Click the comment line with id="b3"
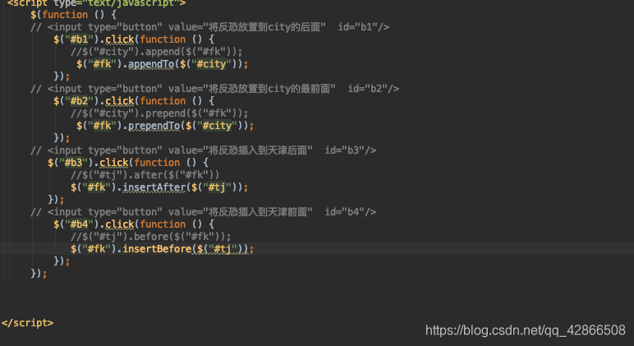This screenshot has width=634, height=346. click(x=204, y=150)
